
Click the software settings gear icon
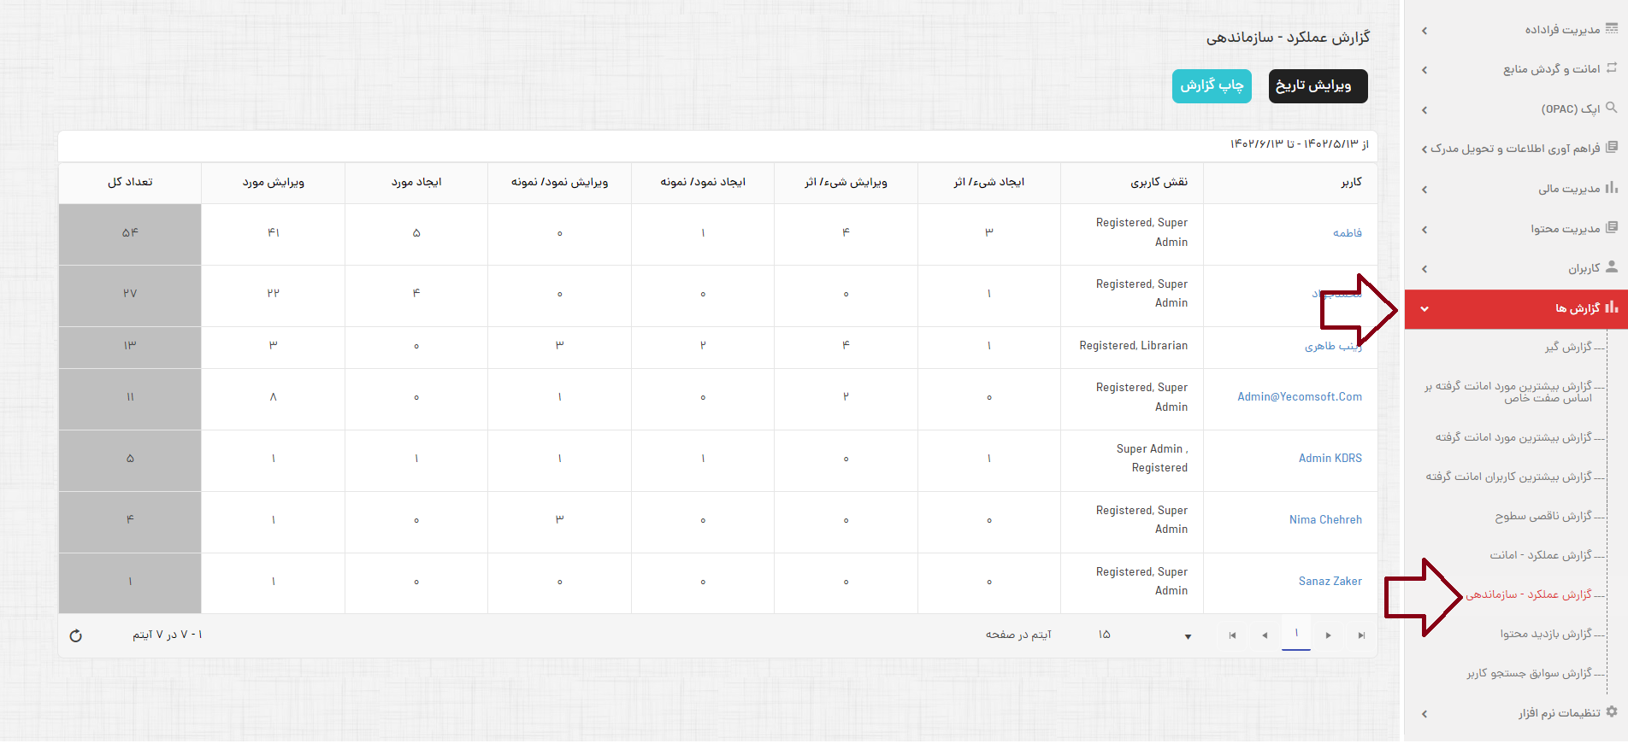coord(1611,712)
